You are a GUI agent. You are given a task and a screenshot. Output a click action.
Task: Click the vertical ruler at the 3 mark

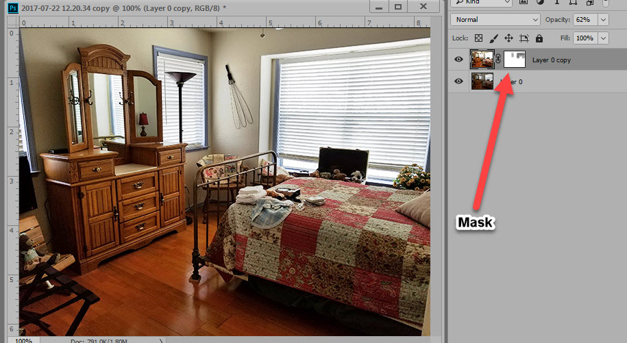pos(11,181)
